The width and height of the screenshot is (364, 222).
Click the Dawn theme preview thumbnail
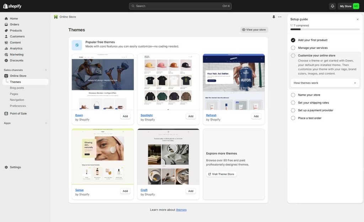[103, 82]
